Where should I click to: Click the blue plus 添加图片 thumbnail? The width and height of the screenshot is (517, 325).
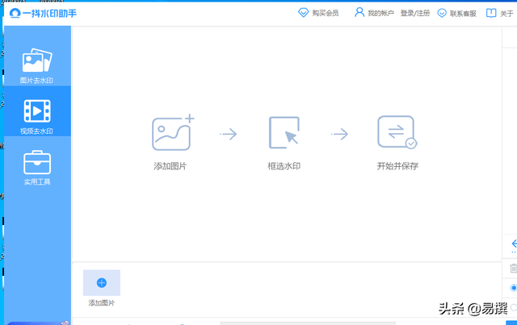102,282
